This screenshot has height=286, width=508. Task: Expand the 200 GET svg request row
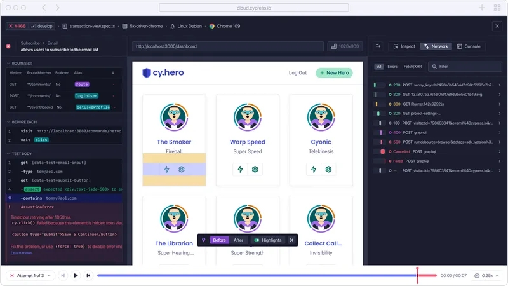(500, 94)
